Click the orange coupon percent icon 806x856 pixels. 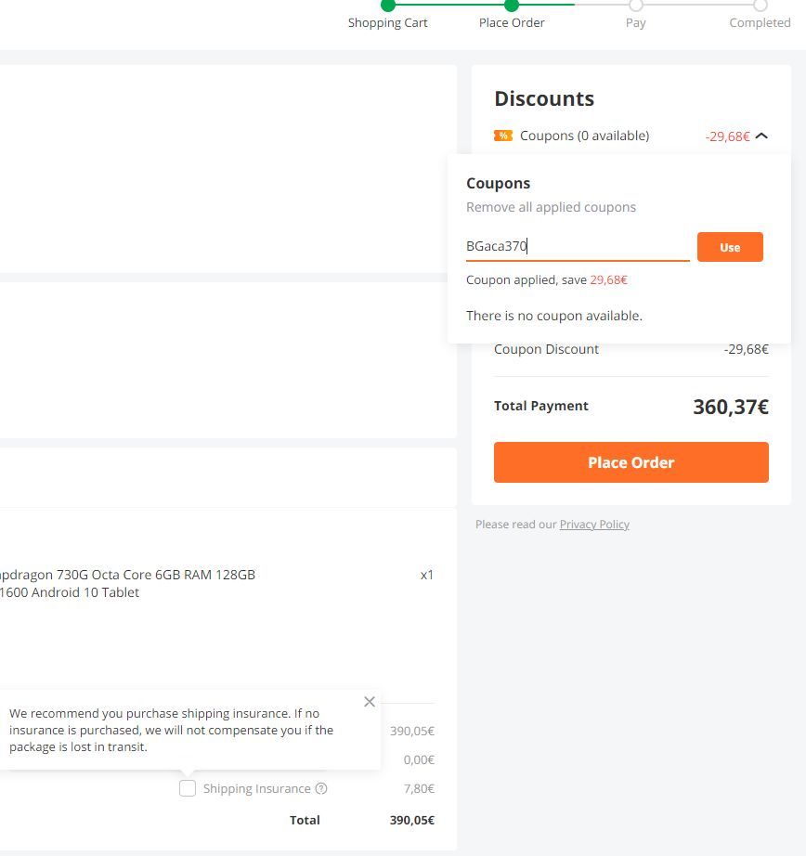pos(503,136)
